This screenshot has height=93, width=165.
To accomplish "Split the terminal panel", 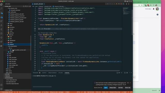I will pos(125,73).
